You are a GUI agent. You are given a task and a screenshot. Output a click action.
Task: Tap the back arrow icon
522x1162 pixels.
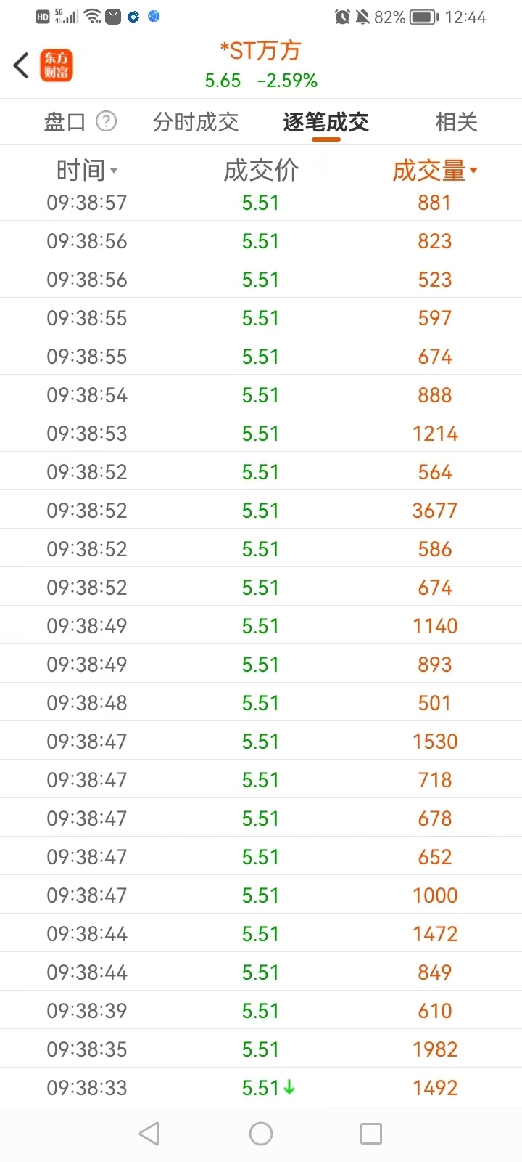pyautogui.click(x=21, y=65)
